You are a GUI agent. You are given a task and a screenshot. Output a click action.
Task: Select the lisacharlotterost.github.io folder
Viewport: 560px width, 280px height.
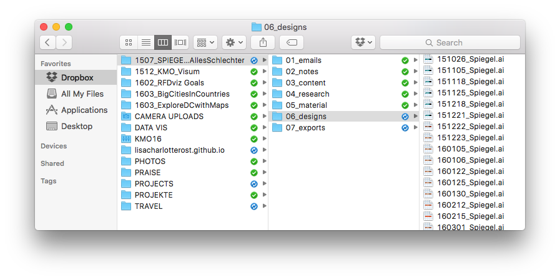[192, 150]
